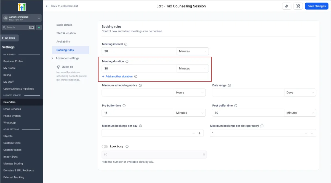Click Add another duration link
The height and width of the screenshot is (183, 331).
[x=117, y=77]
